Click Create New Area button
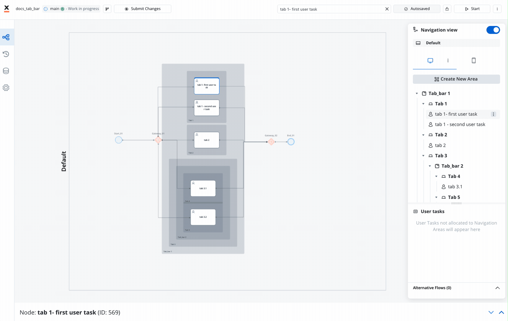508x321 pixels. (x=456, y=79)
